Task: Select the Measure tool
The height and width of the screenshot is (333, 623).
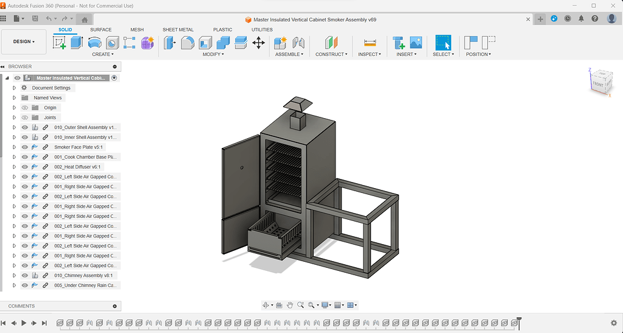Action: (x=370, y=43)
